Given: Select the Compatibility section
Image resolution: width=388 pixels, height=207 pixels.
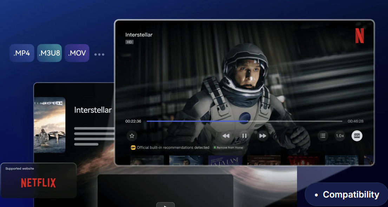Looking at the screenshot, I should (351, 194).
